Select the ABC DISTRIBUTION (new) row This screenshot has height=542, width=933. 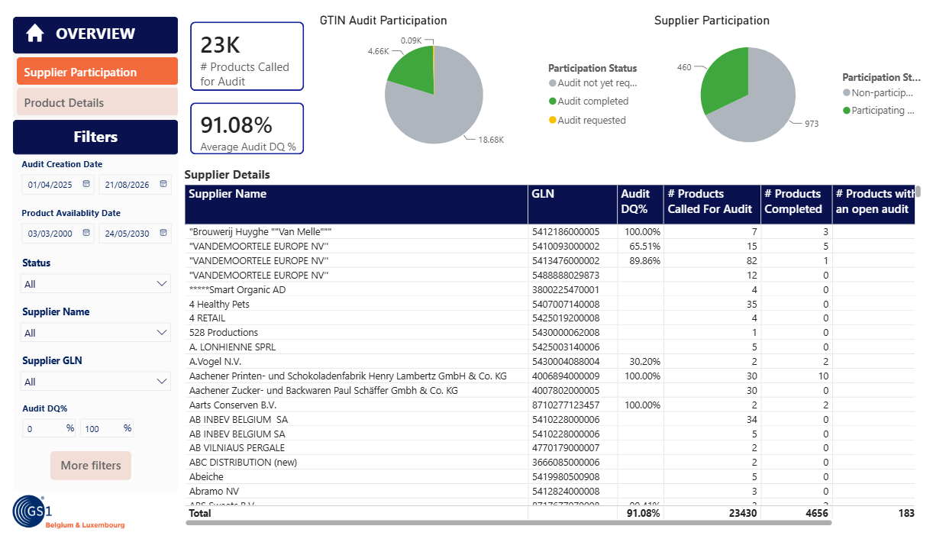pyautogui.click(x=550, y=463)
